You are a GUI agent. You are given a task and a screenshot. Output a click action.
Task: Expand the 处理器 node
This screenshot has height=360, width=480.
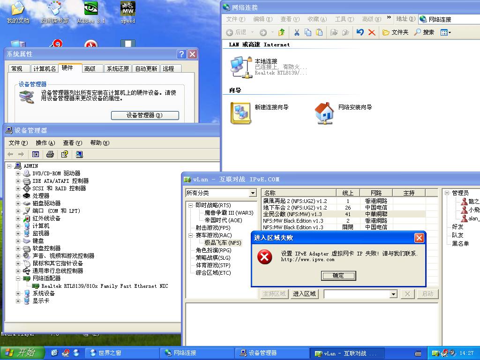(18, 196)
